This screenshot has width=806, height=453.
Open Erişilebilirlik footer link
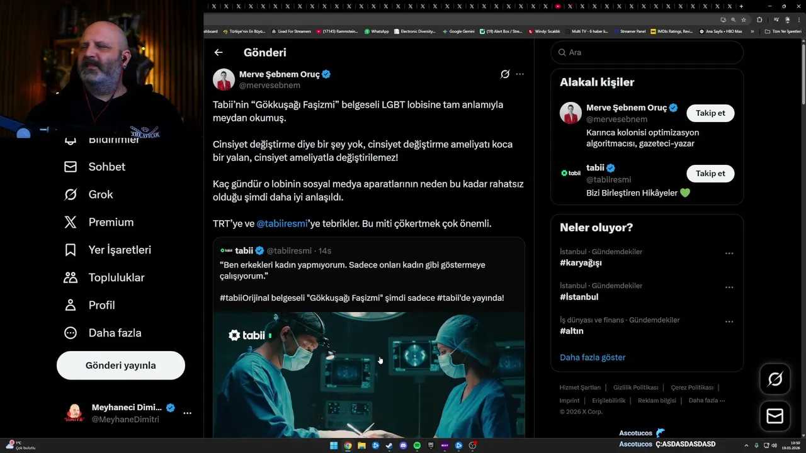[609, 401]
